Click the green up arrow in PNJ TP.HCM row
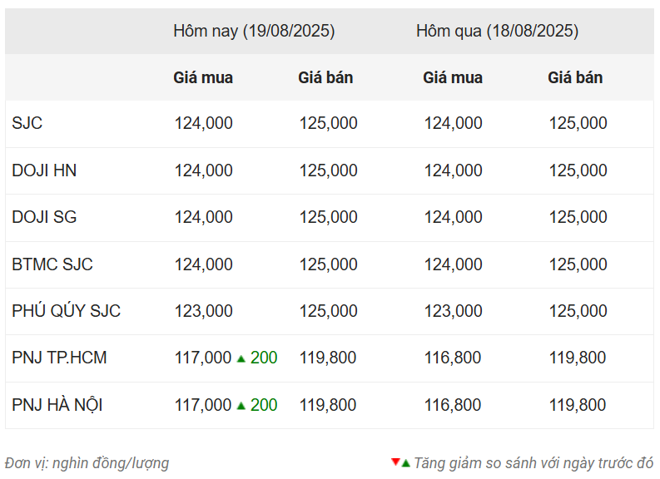 [241, 358]
